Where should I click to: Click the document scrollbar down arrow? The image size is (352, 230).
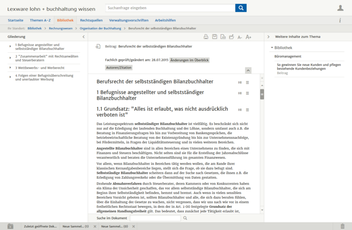point(262,210)
